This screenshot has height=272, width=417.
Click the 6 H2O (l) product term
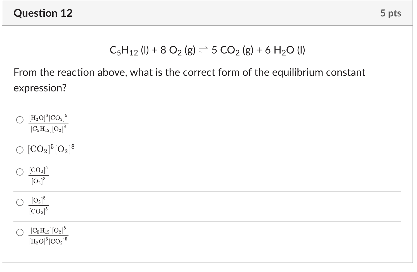tap(285, 50)
